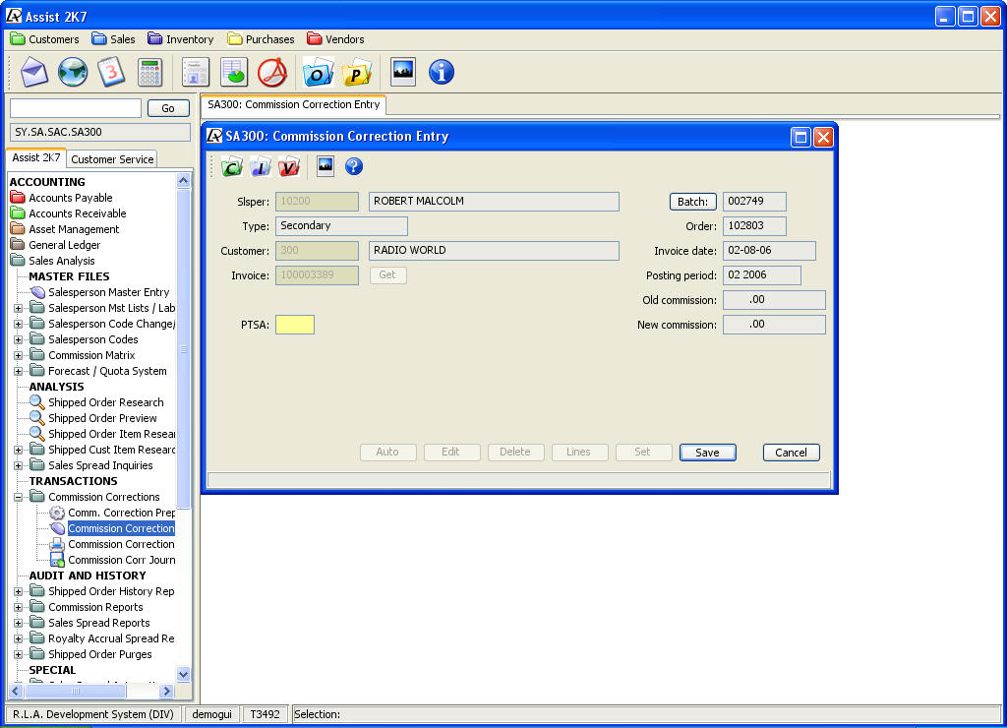Switch to the Customer Service tab

point(112,159)
